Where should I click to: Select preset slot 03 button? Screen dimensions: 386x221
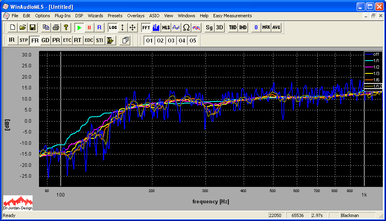171,40
